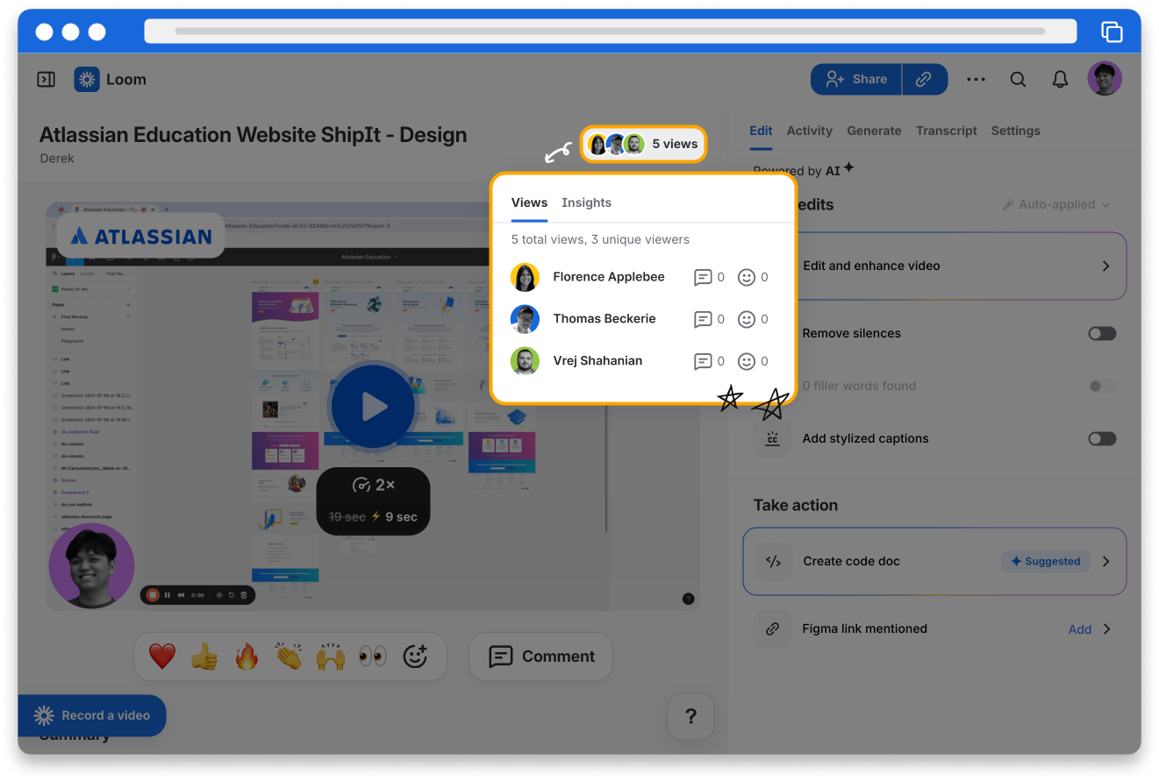Open the notifications bell
1159x781 pixels.
[x=1060, y=80]
